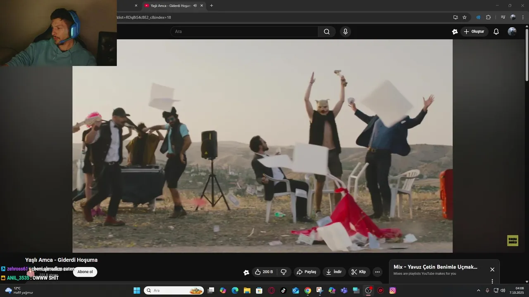Click the Abone ol subscribe button
This screenshot has height=297, width=529.
pyautogui.click(x=85, y=272)
